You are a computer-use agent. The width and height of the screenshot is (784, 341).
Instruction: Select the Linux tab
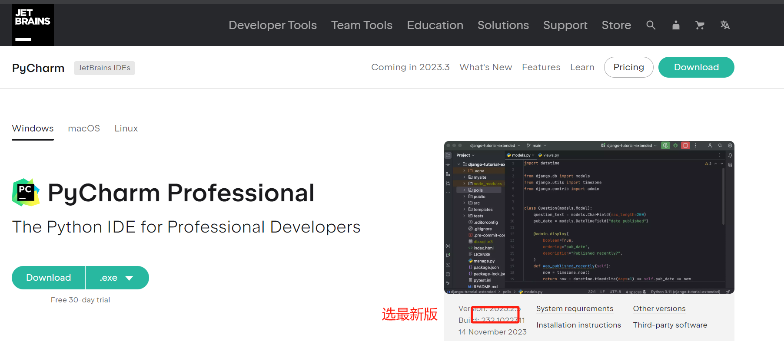click(x=126, y=128)
